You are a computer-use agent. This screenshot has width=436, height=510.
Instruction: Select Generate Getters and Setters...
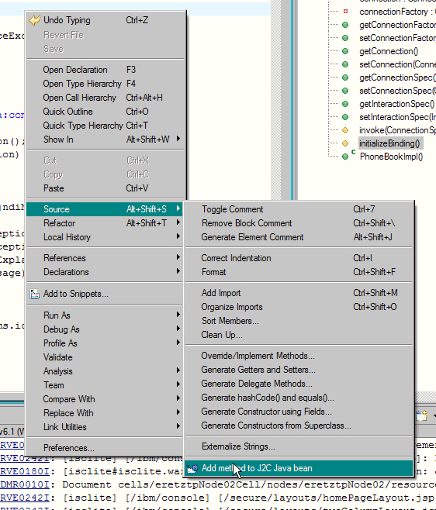299,370
